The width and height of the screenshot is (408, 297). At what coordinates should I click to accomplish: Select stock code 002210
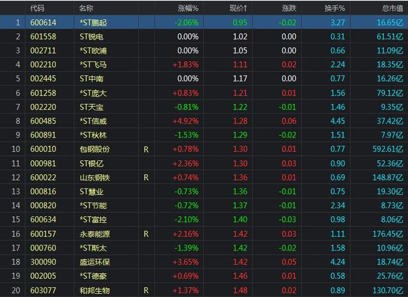click(x=43, y=65)
